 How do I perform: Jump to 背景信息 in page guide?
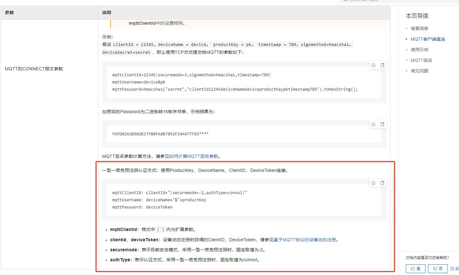tap(419, 28)
